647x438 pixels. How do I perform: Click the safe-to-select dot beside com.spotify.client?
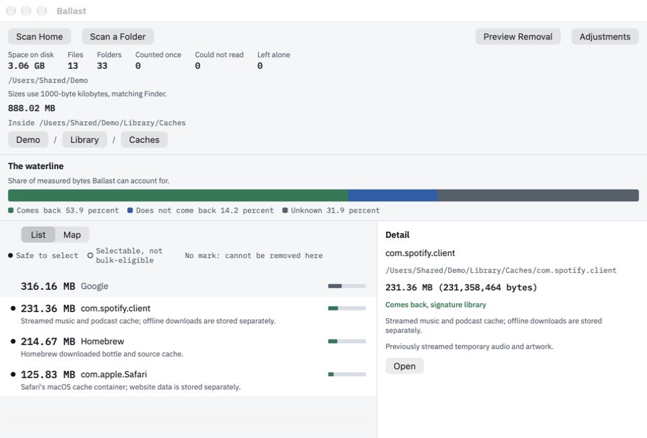(x=13, y=308)
